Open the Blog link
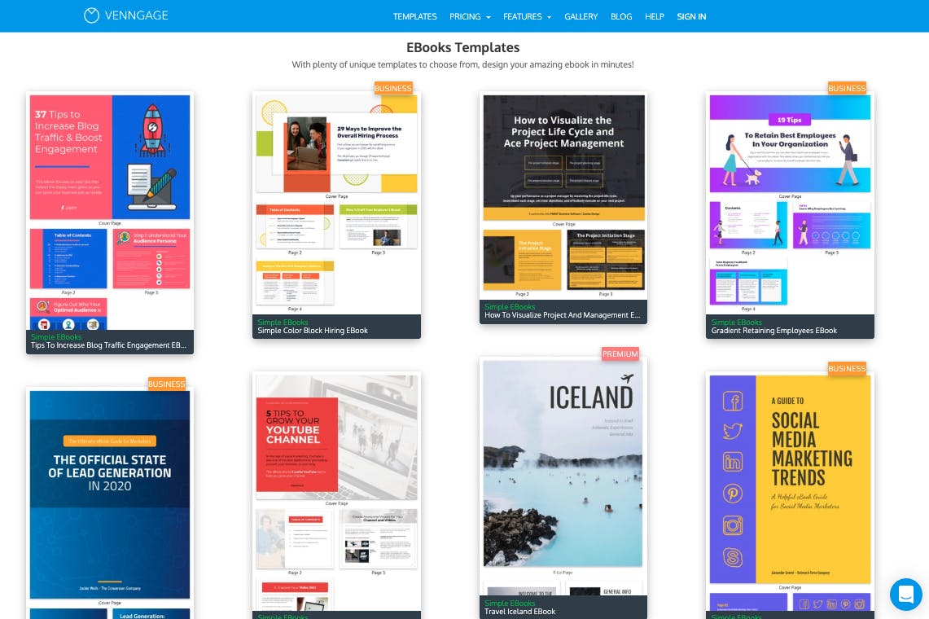This screenshot has width=929, height=619. pos(621,16)
